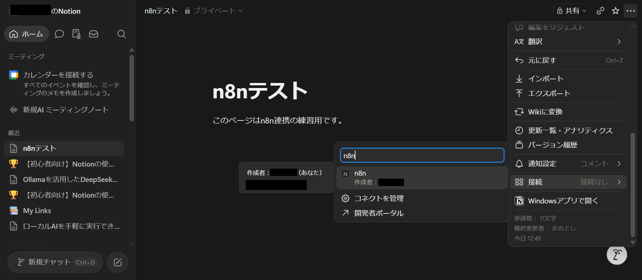Select the n8n connection result
This screenshot has height=280, width=642.
pyautogui.click(x=422, y=178)
